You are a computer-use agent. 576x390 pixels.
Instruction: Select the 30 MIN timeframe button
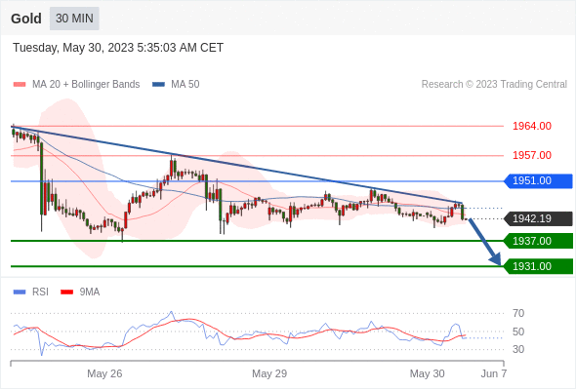tap(74, 19)
